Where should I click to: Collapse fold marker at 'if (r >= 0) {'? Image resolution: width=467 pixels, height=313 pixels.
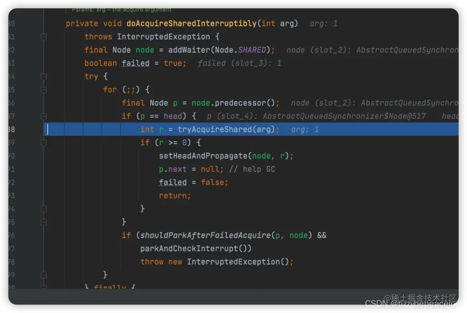click(x=43, y=143)
